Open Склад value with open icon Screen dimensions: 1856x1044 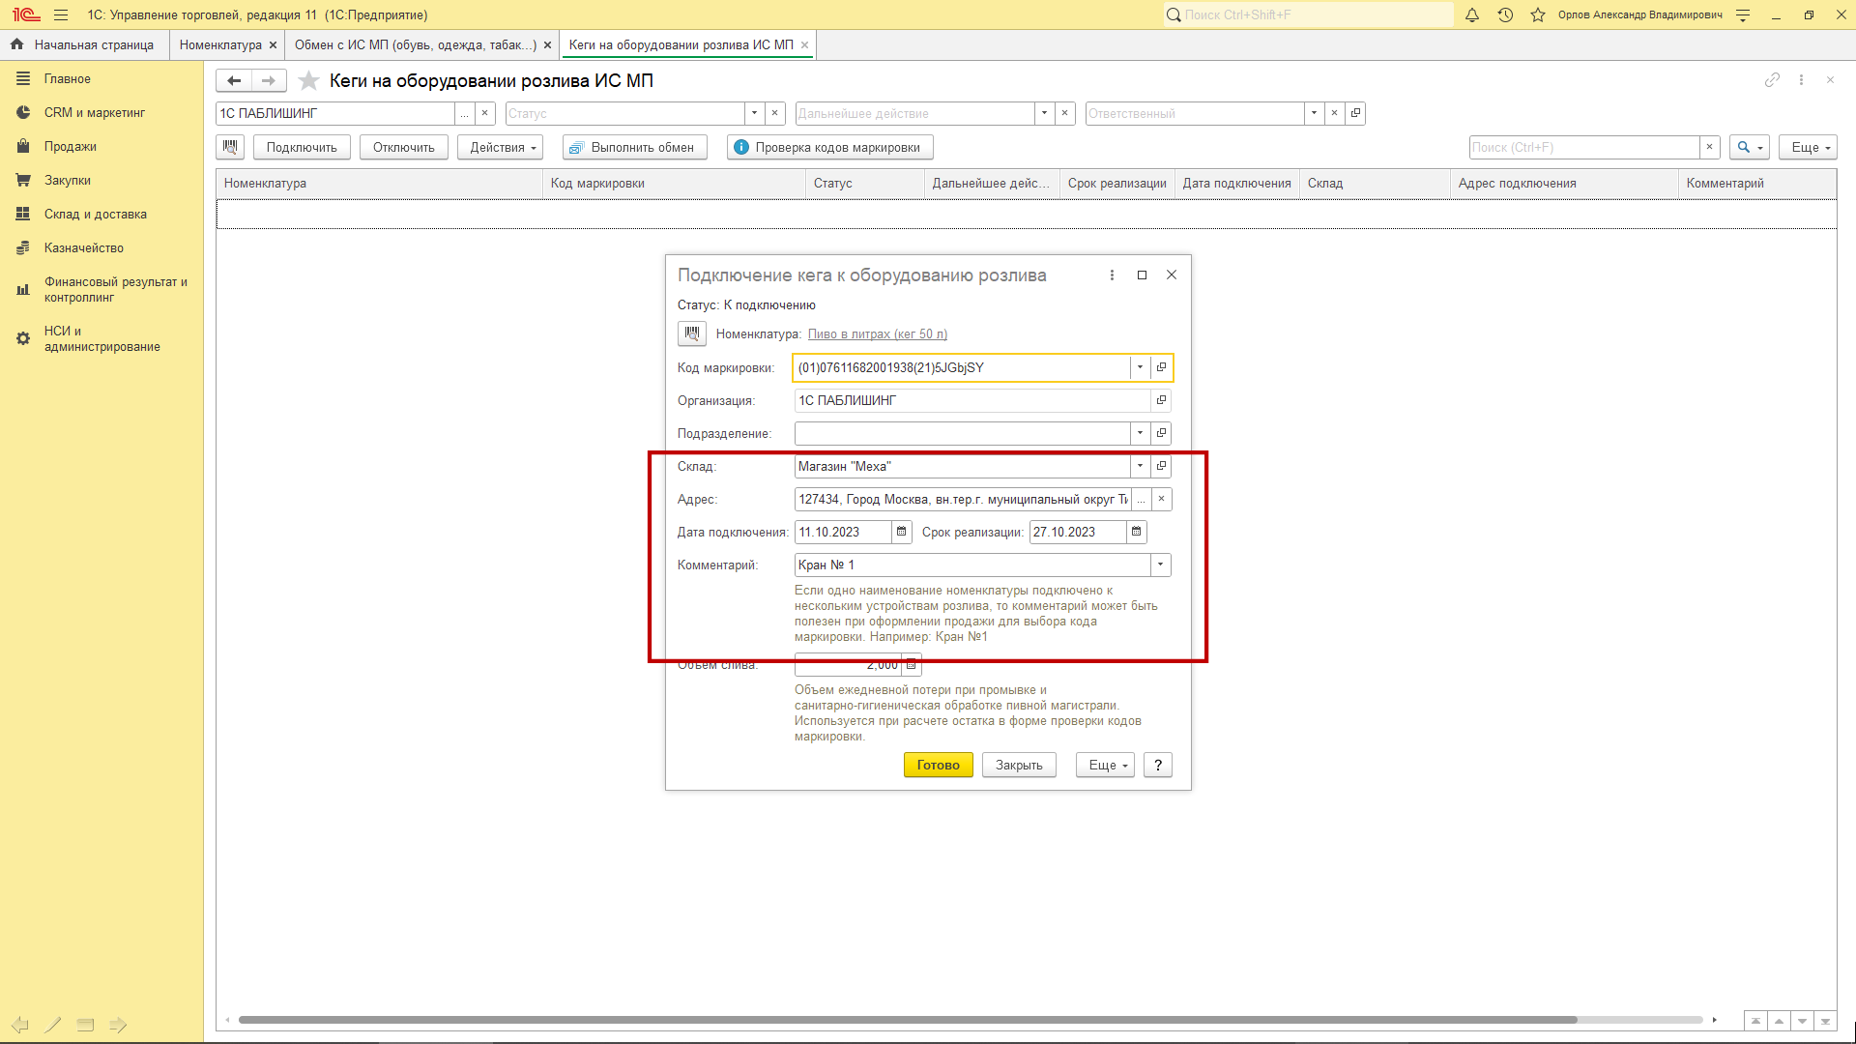pyautogui.click(x=1161, y=466)
